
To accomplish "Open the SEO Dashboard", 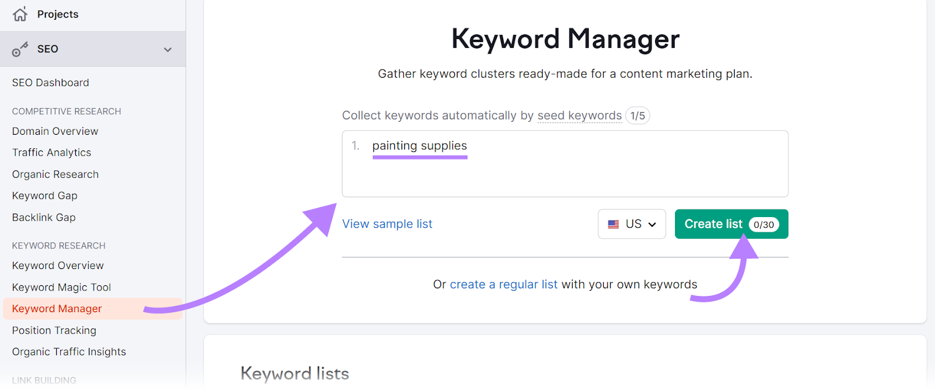I will coord(50,82).
